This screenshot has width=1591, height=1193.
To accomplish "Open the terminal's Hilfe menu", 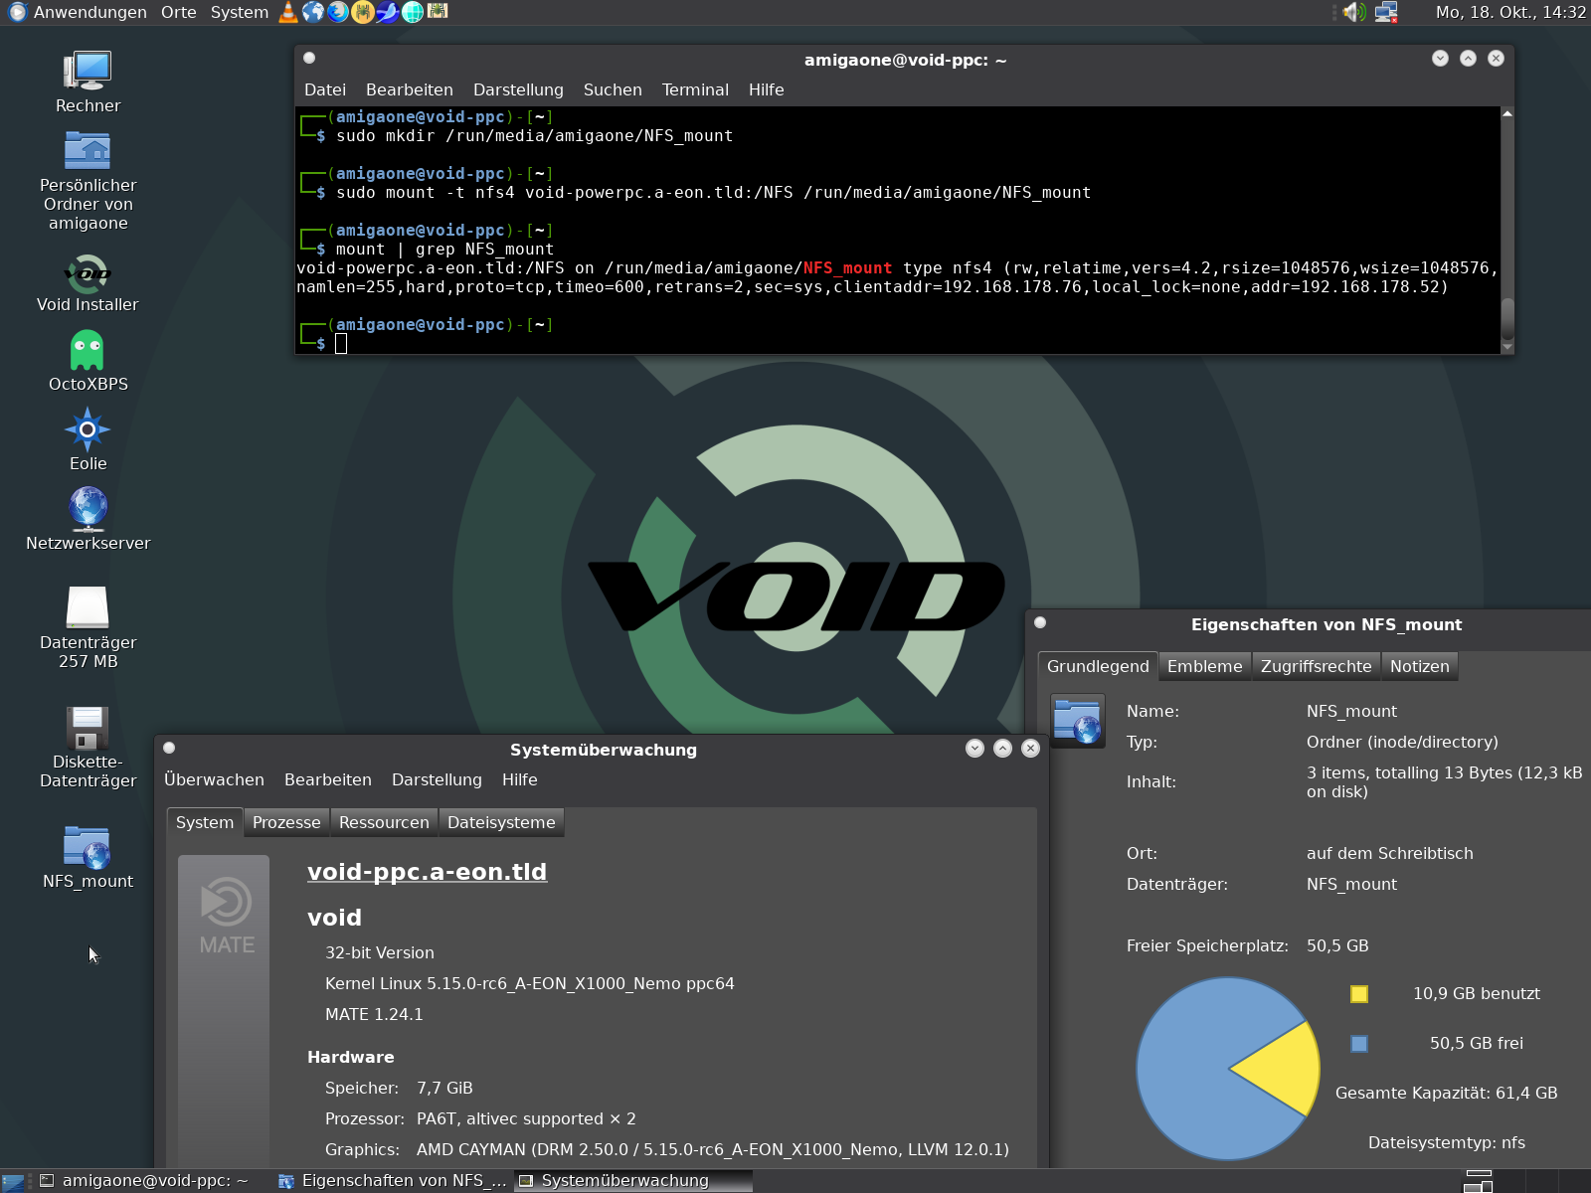I will pyautogui.click(x=766, y=89).
